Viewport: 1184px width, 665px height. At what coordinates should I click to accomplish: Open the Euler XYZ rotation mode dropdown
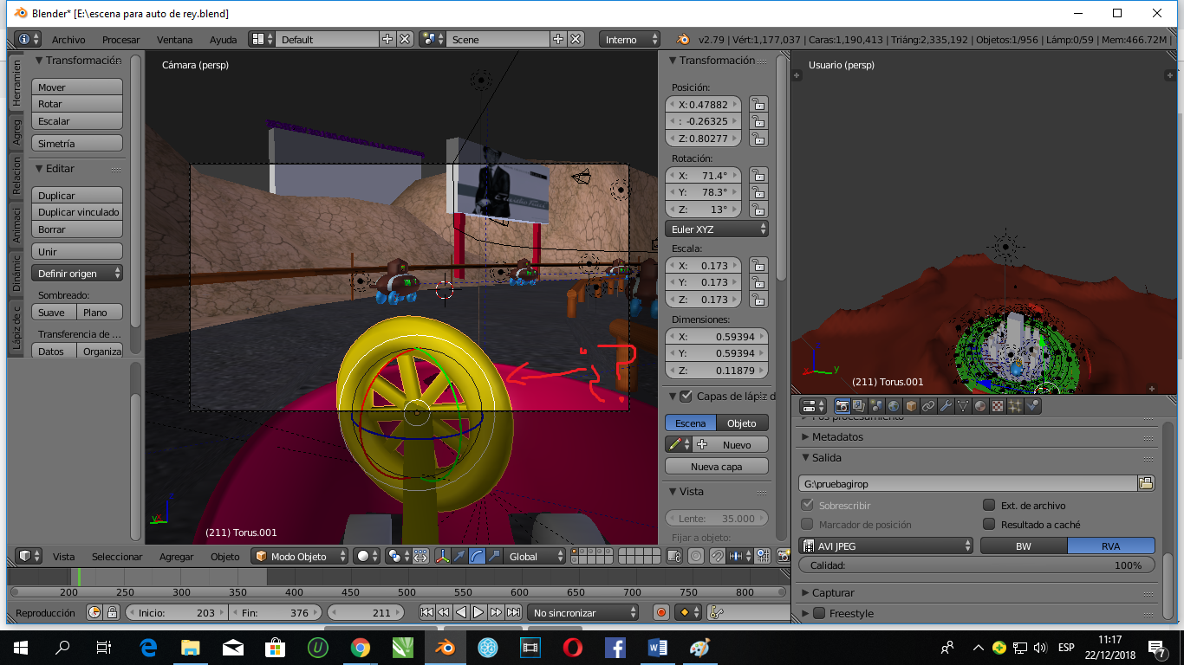pos(717,229)
